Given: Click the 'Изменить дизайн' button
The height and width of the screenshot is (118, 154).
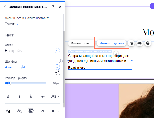Looking at the screenshot, I should point(112,43).
